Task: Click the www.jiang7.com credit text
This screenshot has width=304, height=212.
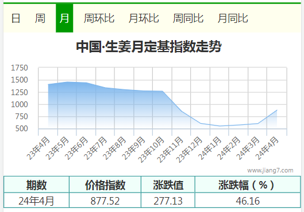Action: point(270,170)
